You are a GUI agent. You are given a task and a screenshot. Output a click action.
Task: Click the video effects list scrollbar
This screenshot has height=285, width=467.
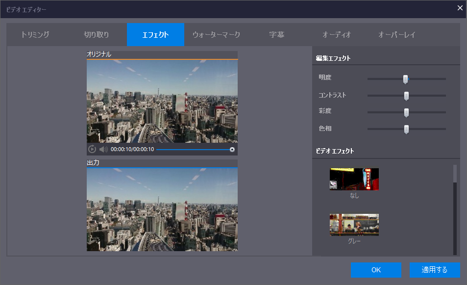(x=455, y=174)
